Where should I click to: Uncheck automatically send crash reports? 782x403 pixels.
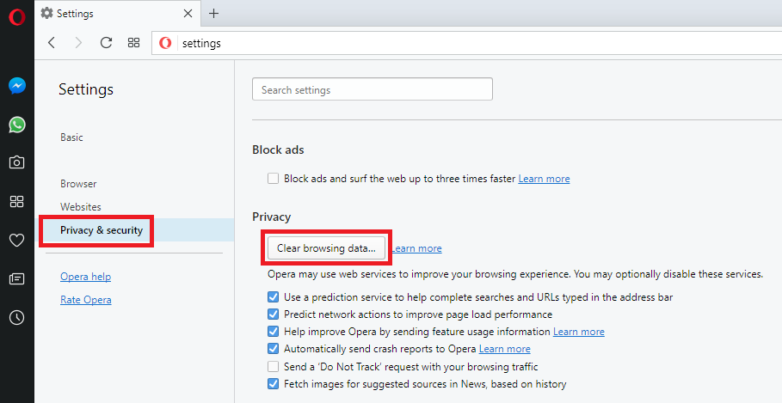pos(273,349)
